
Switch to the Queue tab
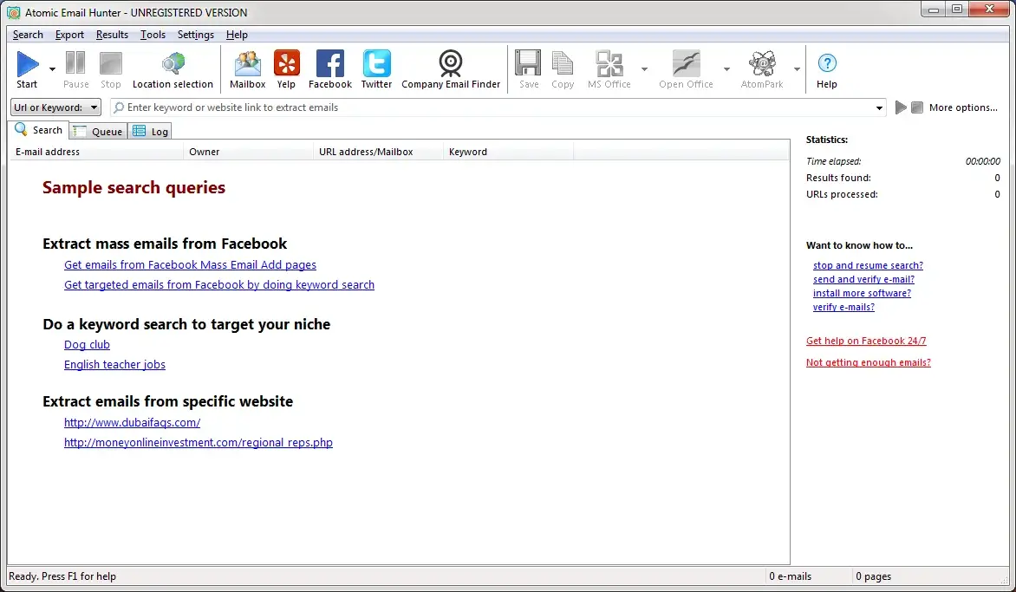coord(97,131)
